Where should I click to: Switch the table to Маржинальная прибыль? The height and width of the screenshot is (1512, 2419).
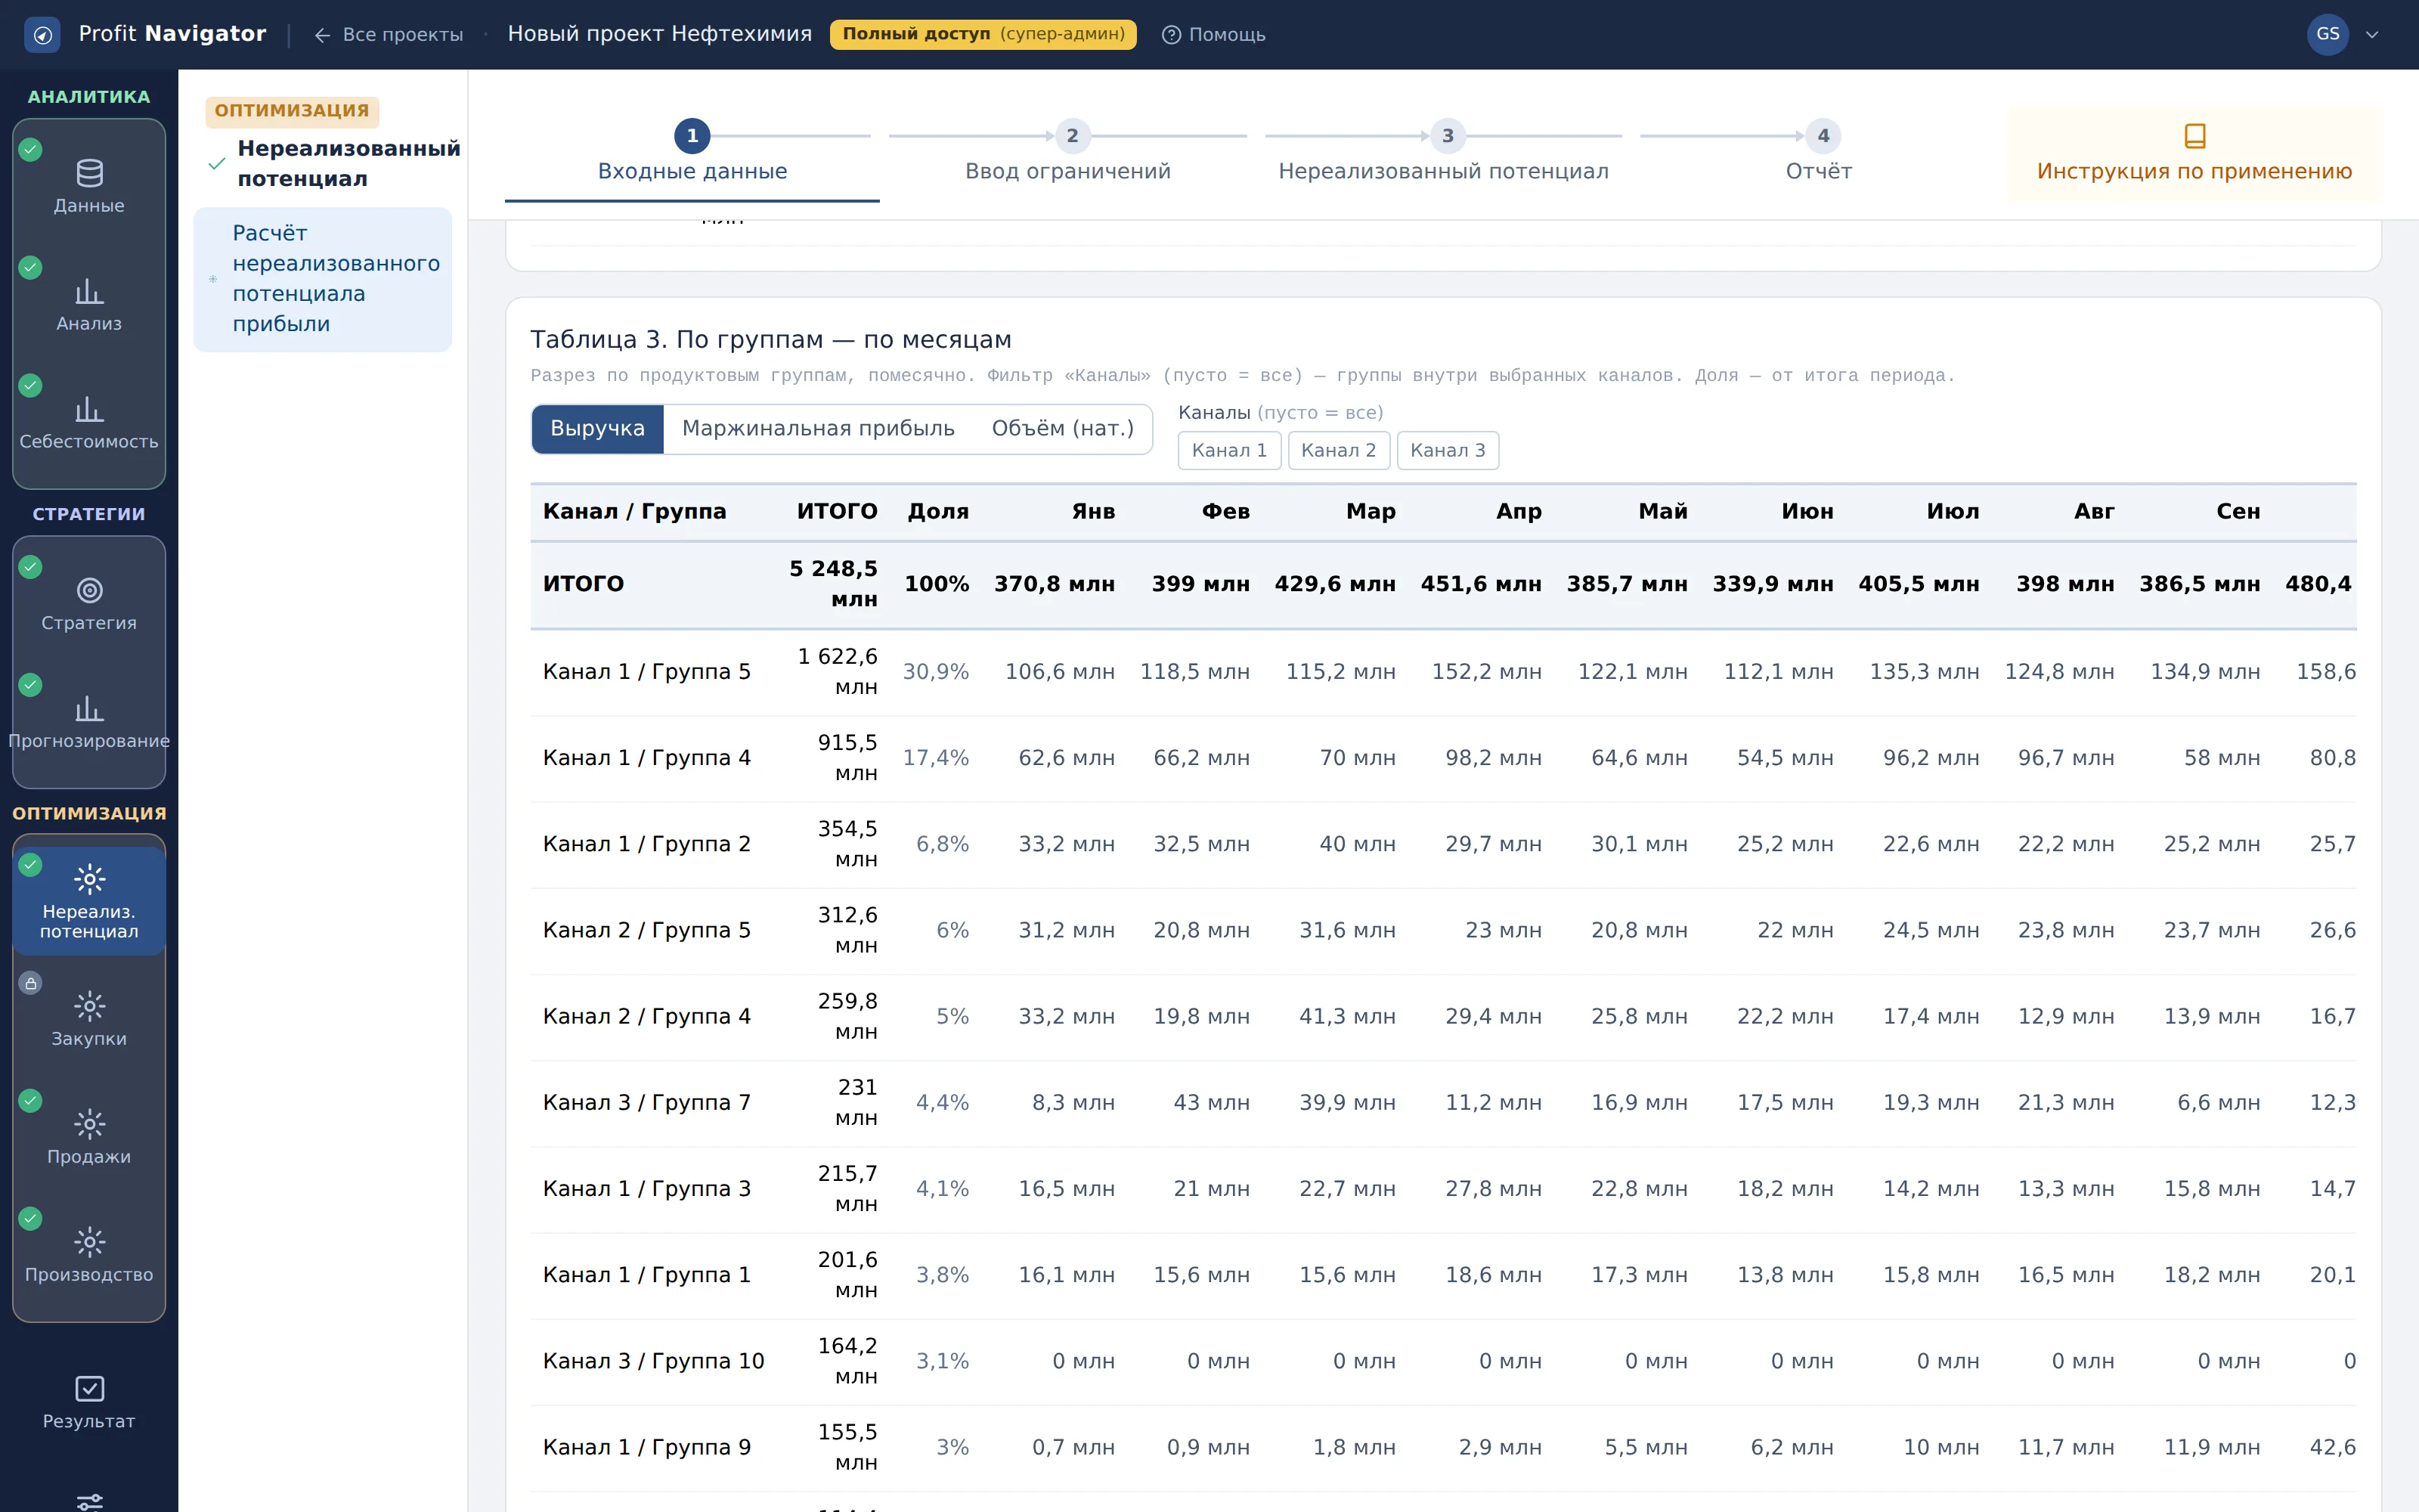click(818, 429)
